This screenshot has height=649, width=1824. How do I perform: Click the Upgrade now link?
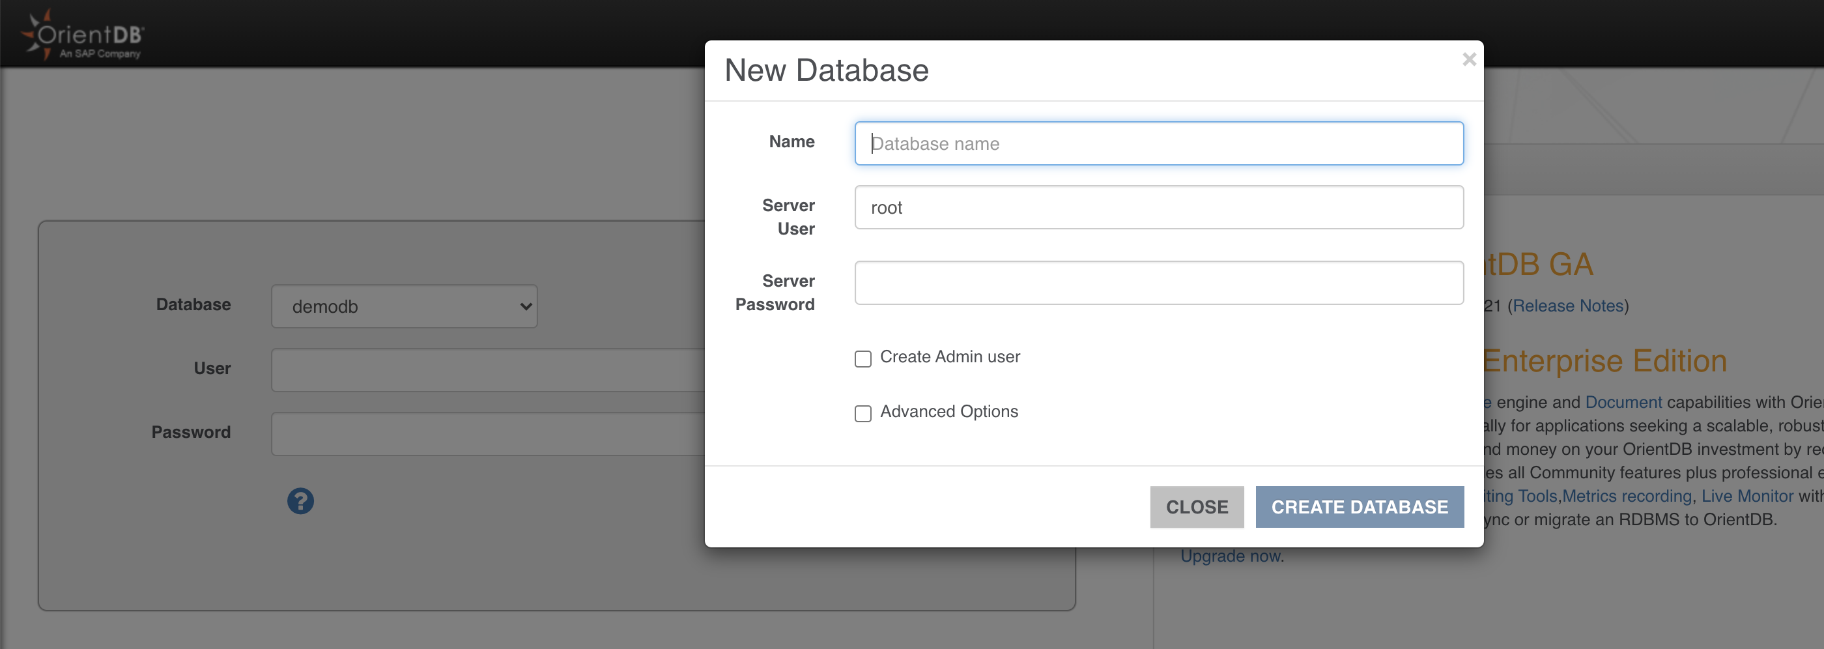click(x=1231, y=556)
